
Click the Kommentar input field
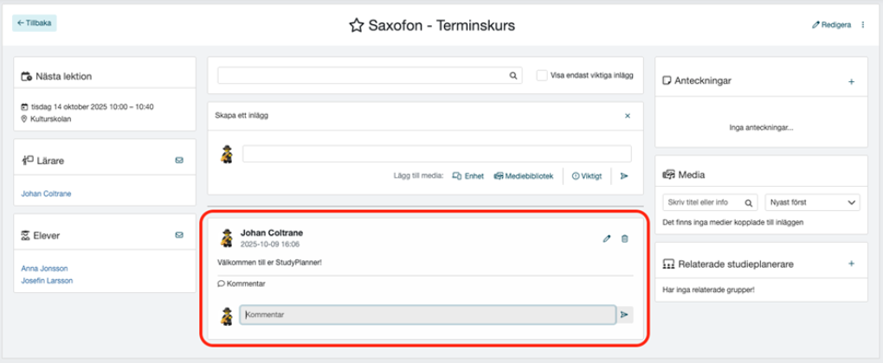point(428,315)
